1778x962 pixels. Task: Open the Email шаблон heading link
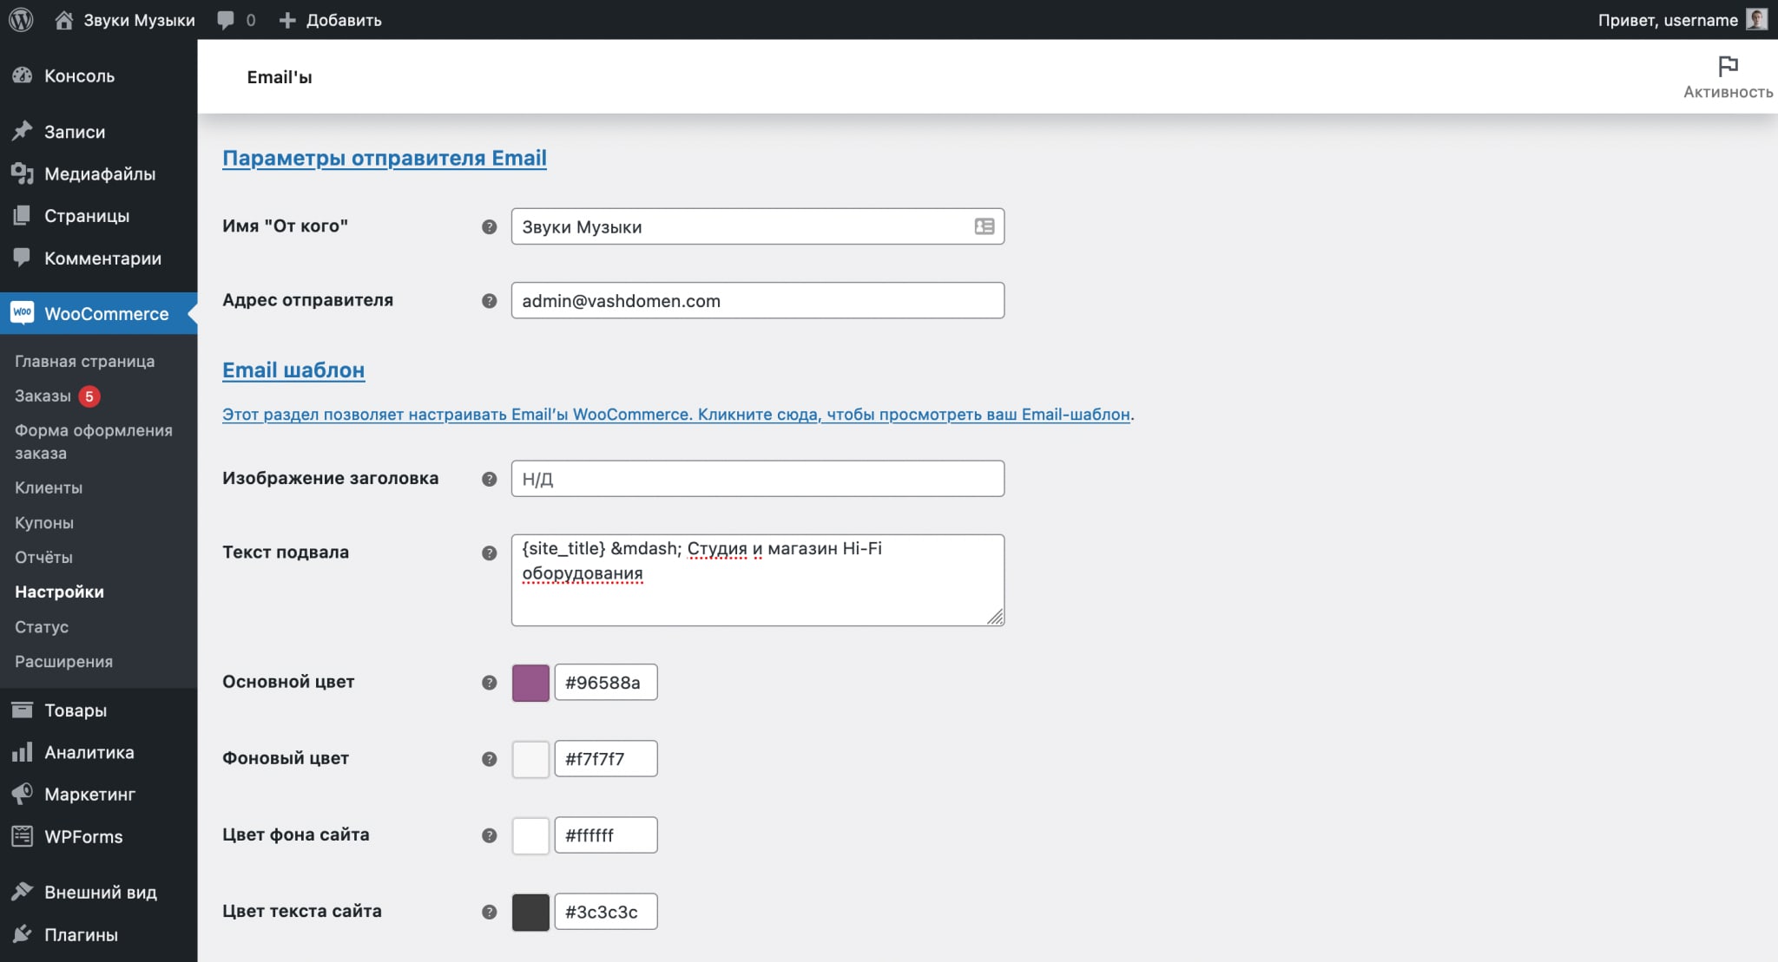point(293,370)
